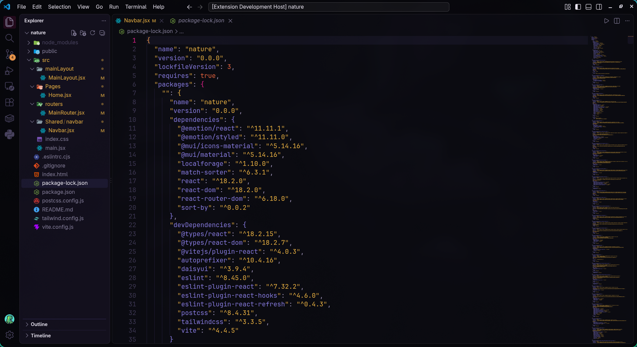Expand the Outline section

point(65,324)
